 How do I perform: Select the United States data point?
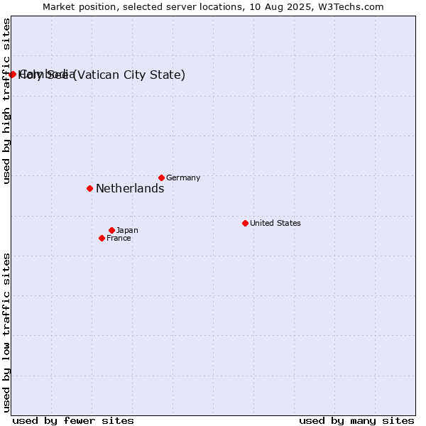(x=245, y=224)
